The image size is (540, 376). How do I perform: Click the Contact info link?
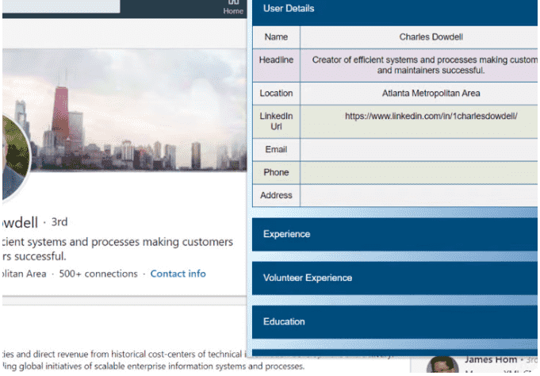[178, 274]
